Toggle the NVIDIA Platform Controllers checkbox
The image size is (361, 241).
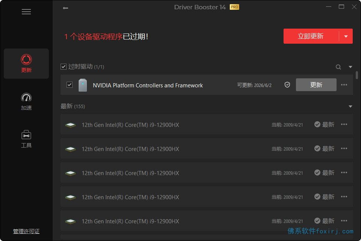tap(70, 85)
